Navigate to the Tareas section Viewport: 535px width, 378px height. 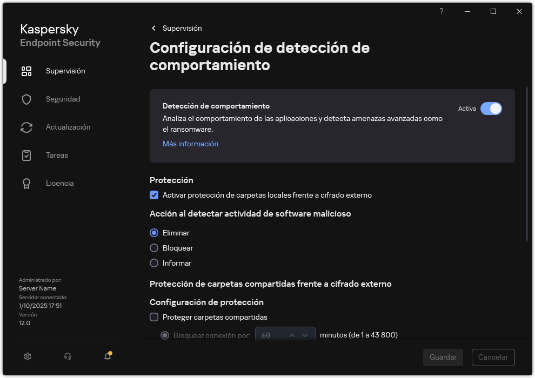coord(56,155)
